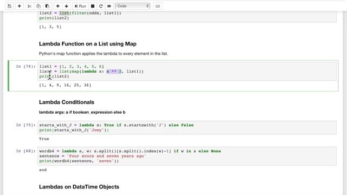Insert a cell below with plus icon
Screen dimensions: 347x195
click(20, 6)
